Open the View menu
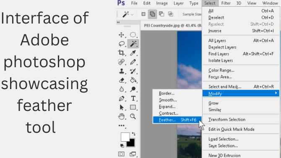 pos(252,3)
